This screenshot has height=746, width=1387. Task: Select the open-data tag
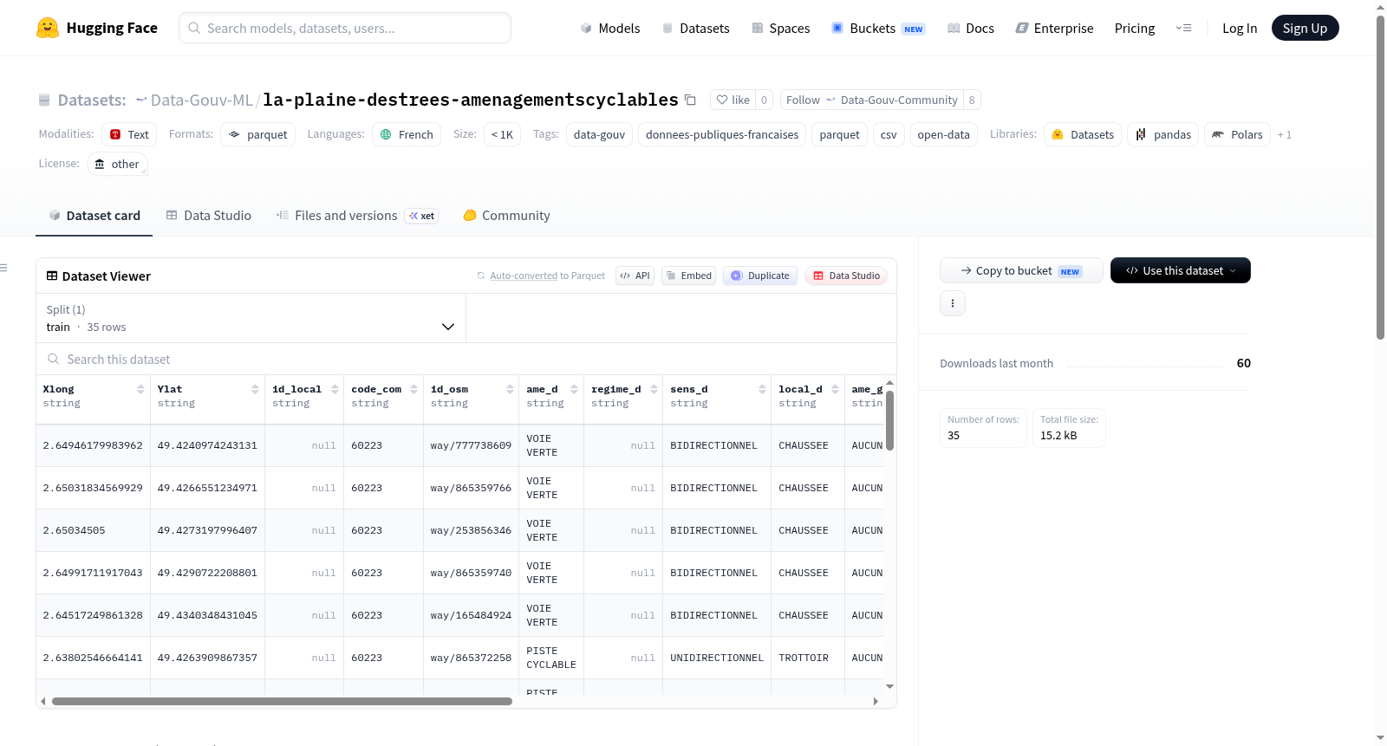[x=943, y=134]
